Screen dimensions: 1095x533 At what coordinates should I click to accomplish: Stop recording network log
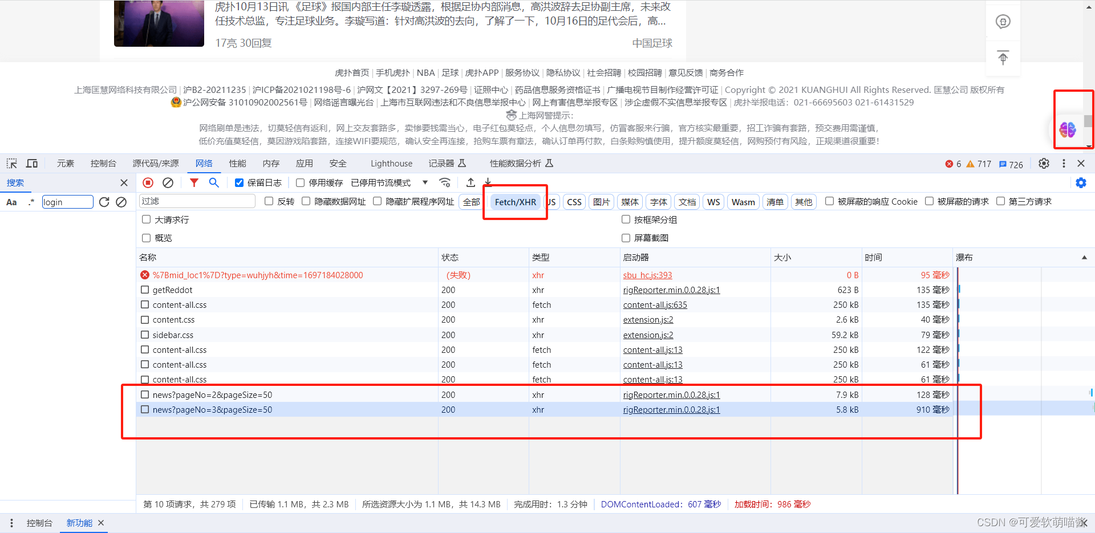tap(148, 183)
